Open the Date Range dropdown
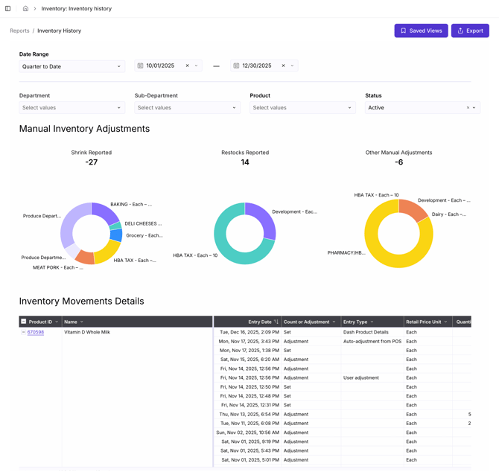This screenshot has width=499, height=475. pyautogui.click(x=72, y=67)
